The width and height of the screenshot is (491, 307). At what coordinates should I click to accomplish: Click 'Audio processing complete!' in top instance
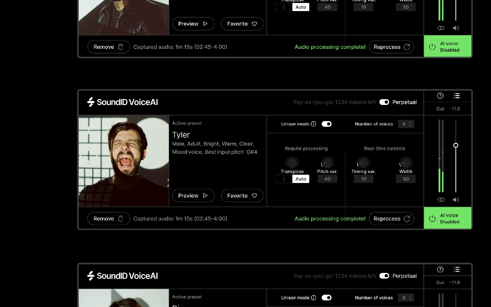click(330, 47)
